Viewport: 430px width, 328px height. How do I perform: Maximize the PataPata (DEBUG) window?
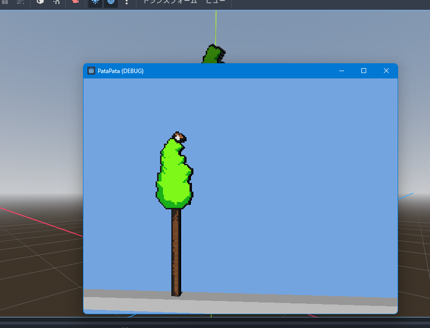[364, 71]
